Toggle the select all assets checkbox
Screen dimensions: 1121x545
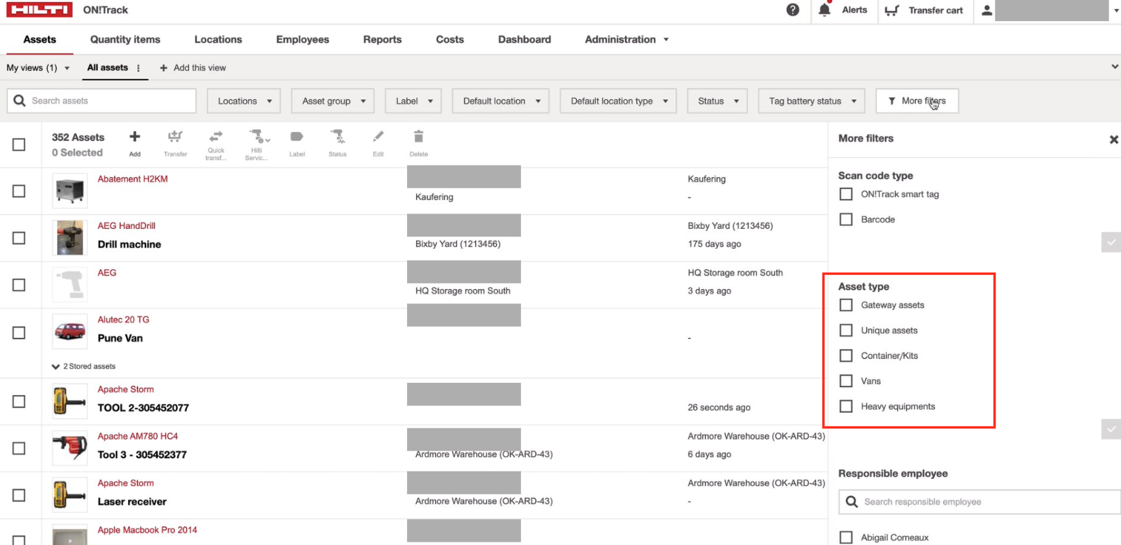click(19, 145)
